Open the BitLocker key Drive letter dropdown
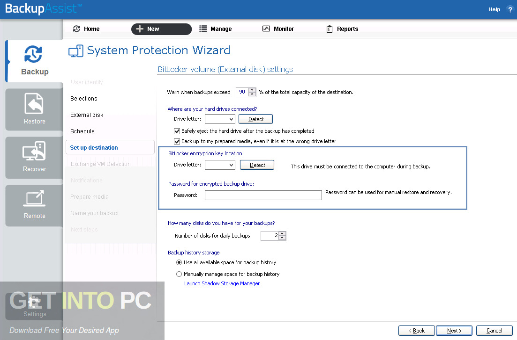This screenshot has width=517, height=340. click(220, 165)
